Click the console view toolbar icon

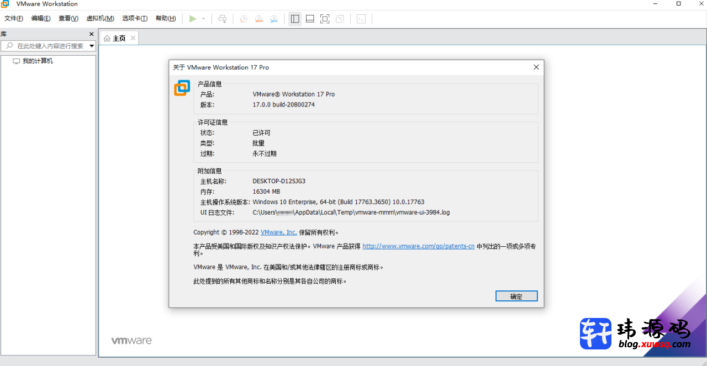361,19
